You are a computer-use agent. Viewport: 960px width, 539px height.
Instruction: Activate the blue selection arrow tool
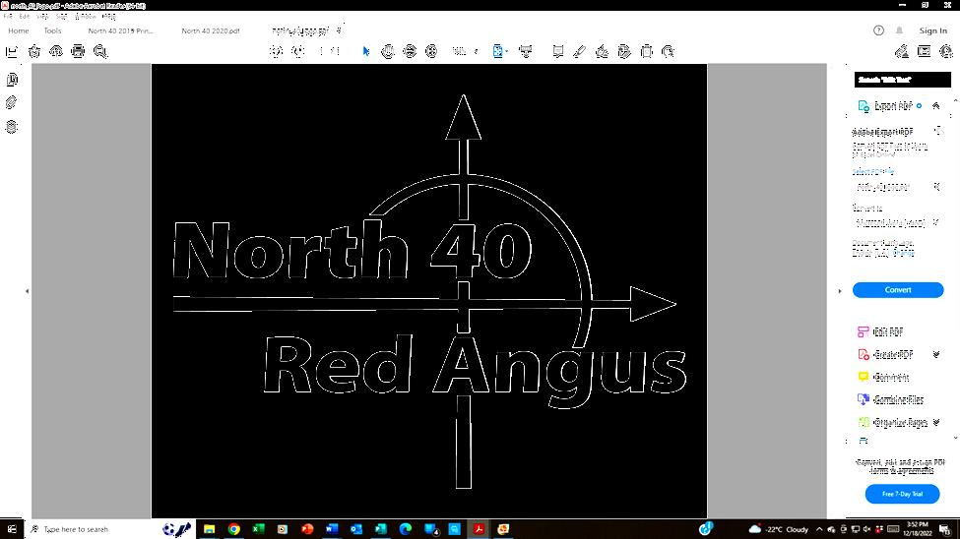pos(366,51)
